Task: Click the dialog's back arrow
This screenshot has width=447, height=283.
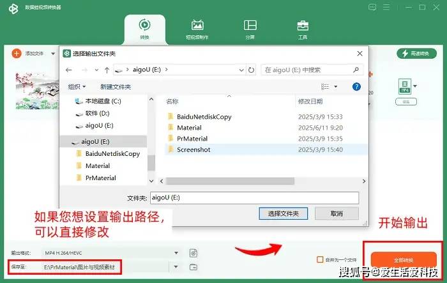Action: (x=68, y=70)
